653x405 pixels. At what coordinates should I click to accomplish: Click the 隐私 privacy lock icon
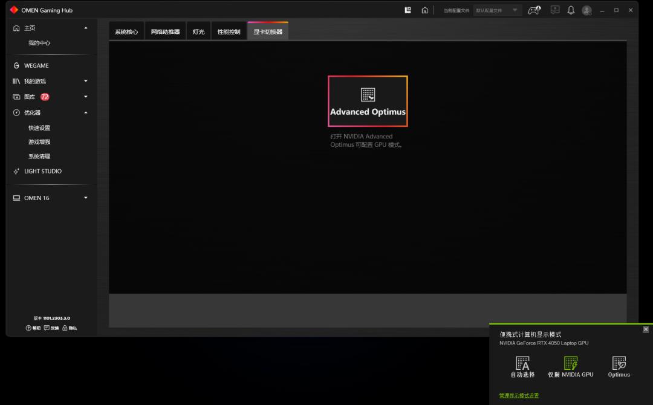[x=65, y=328]
